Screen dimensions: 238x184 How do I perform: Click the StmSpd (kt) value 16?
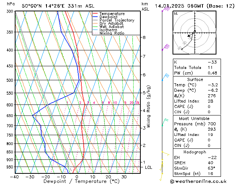(210, 173)
